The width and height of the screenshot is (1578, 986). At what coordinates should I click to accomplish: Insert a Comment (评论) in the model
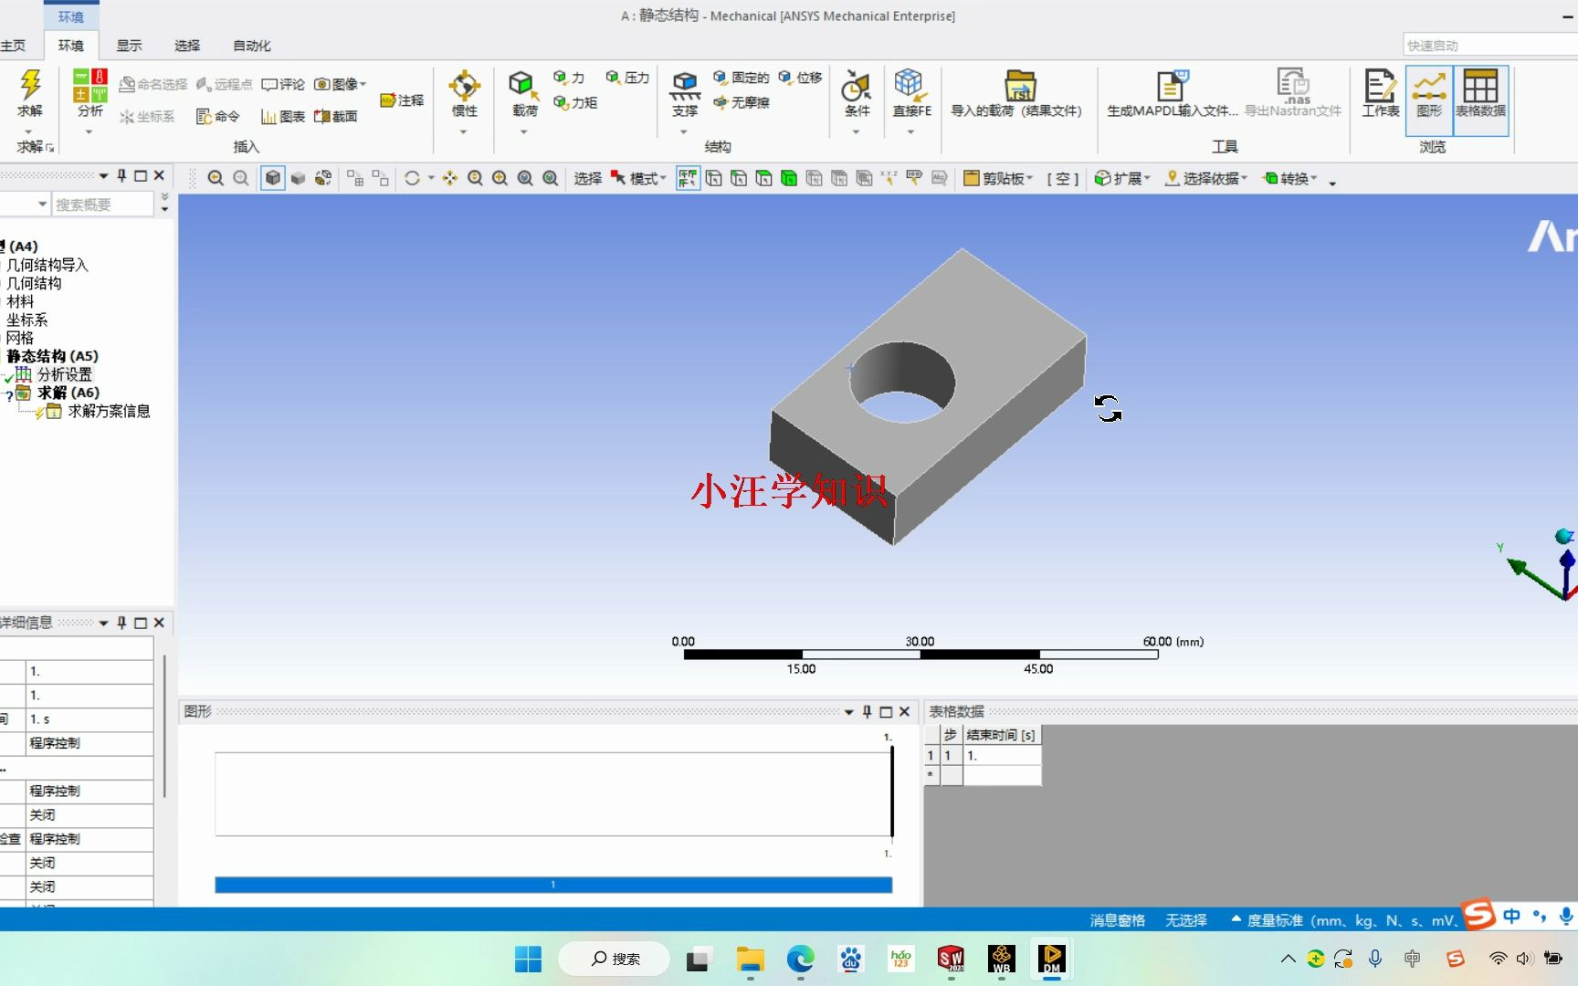[x=283, y=83]
